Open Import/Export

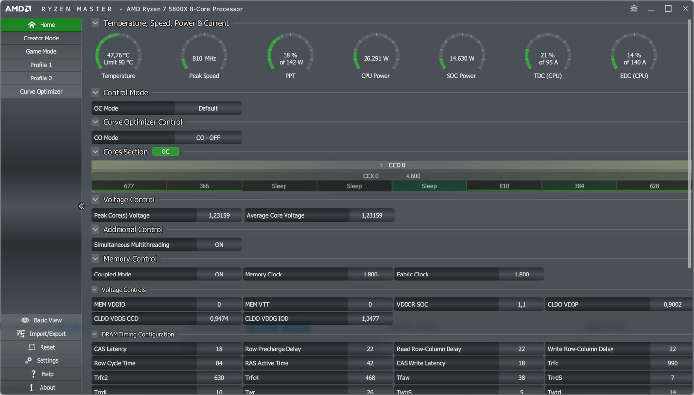point(41,334)
